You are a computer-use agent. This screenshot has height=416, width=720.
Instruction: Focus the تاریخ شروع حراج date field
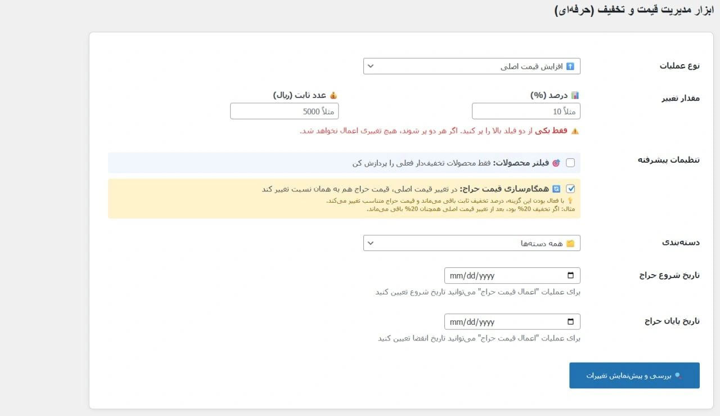coord(501,276)
